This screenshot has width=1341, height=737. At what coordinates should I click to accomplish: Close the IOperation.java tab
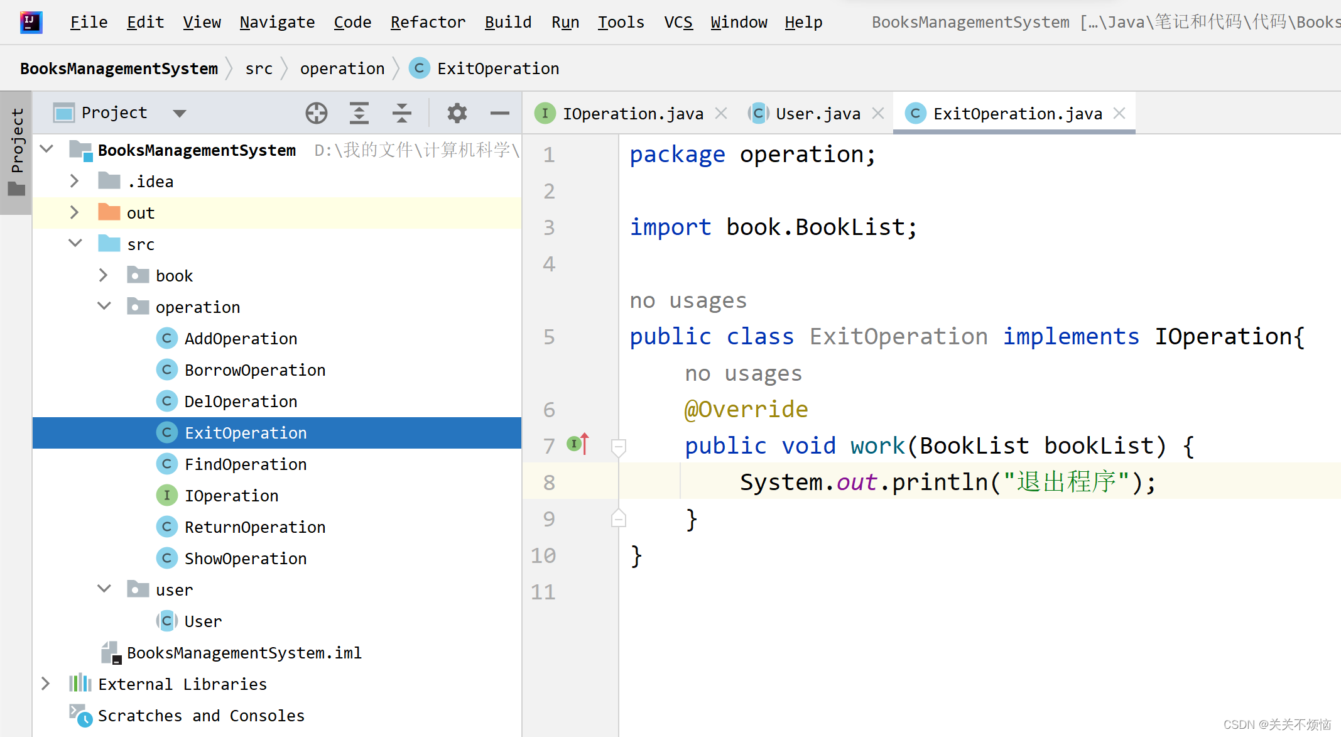pyautogui.click(x=721, y=113)
